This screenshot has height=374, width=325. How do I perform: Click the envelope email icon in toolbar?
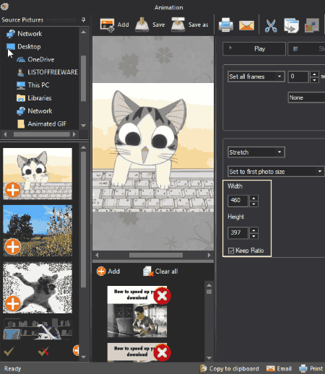coord(246,25)
